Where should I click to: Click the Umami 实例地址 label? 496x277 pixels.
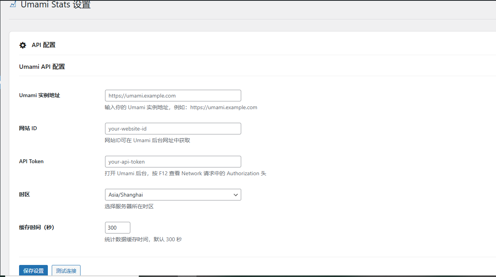[x=40, y=95]
